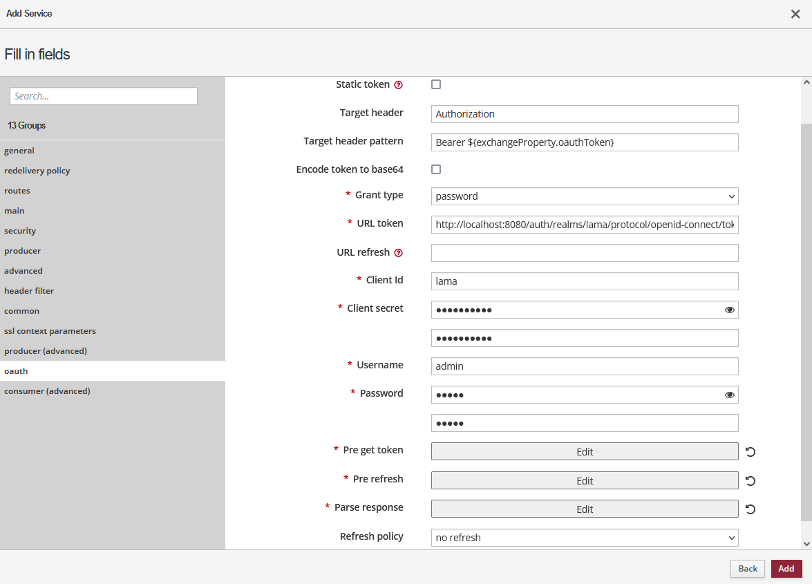Image resolution: width=812 pixels, height=584 pixels.
Task: Open the routes group
Action: pos(17,190)
